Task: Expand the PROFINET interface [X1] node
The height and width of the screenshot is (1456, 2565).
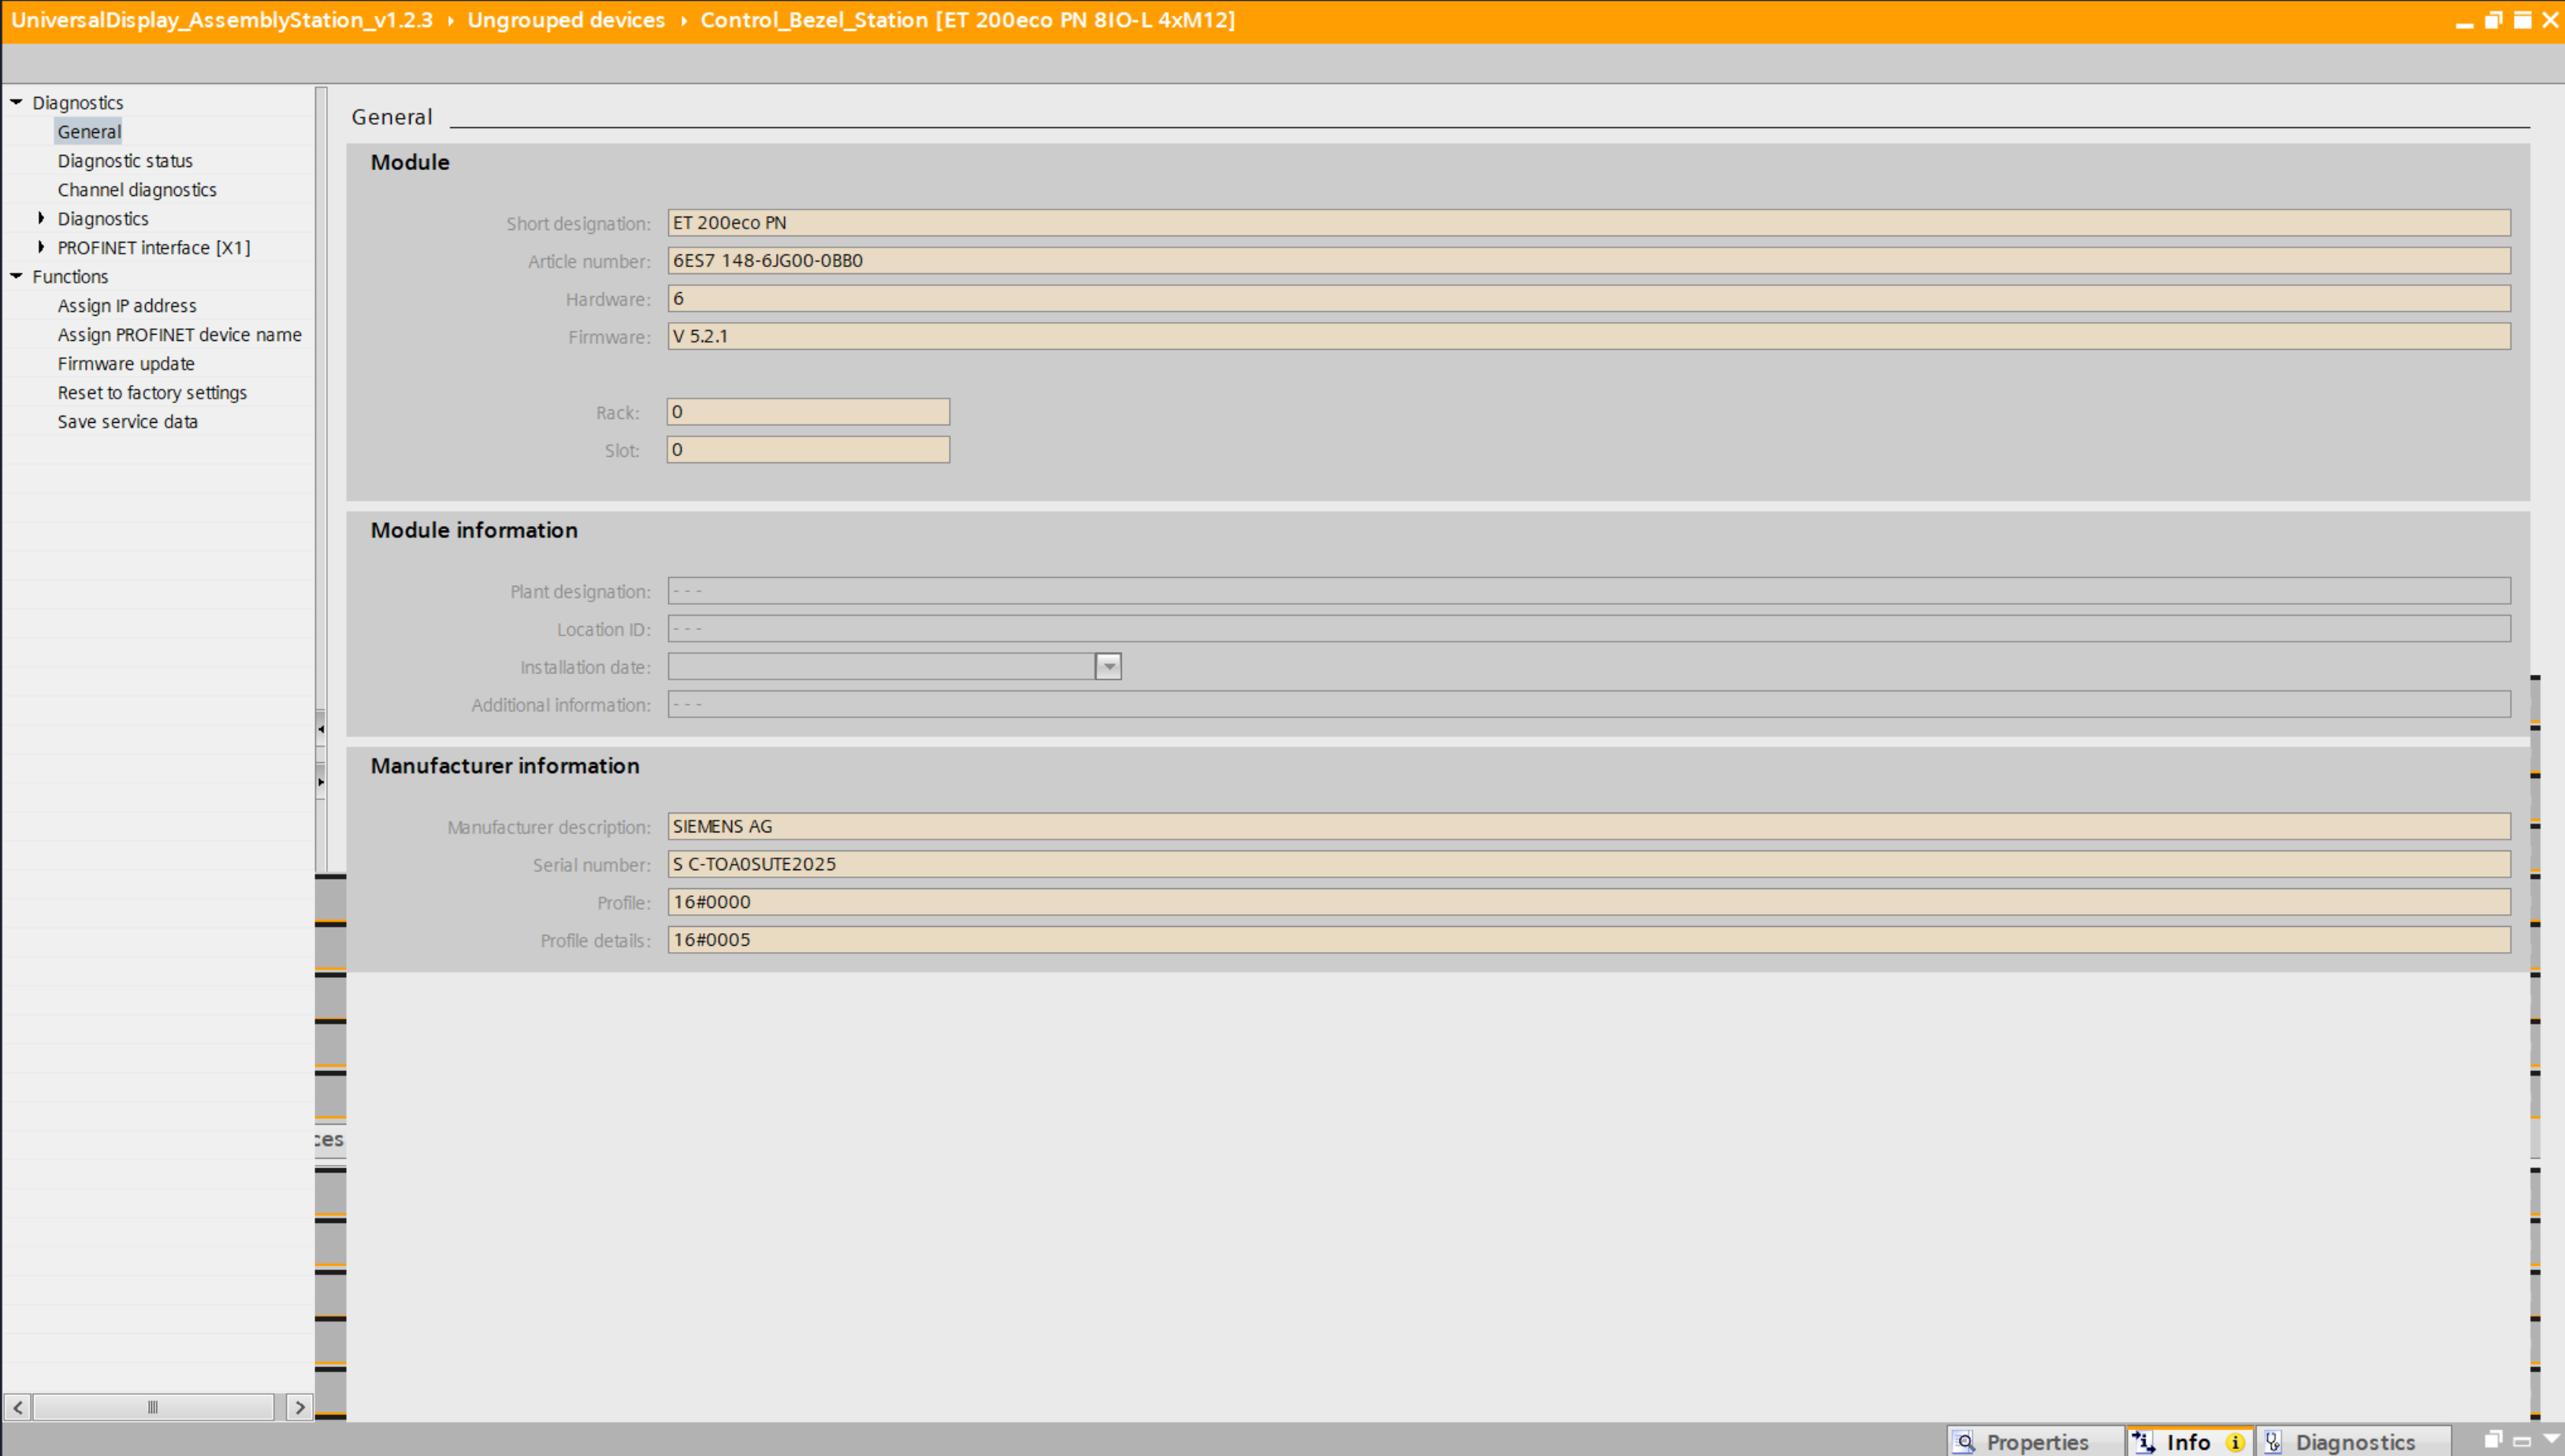Action: click(41, 247)
